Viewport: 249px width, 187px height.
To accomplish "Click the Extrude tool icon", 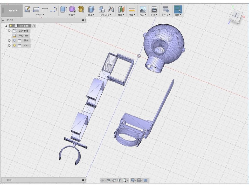I will pos(63,9).
